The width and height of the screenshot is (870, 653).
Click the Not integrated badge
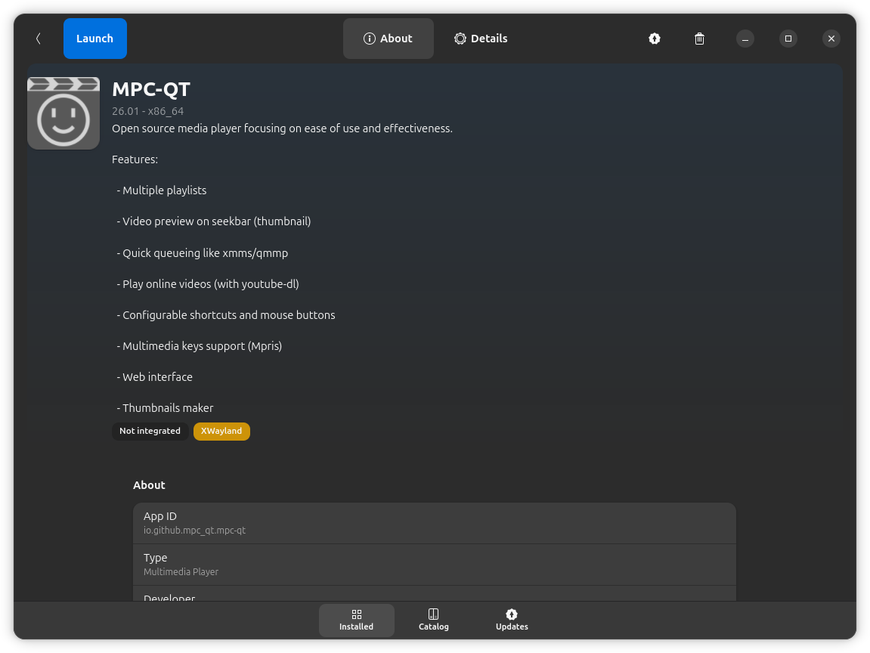point(150,431)
